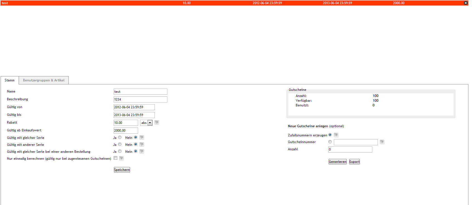The height and width of the screenshot is (205, 472).
Task: Focus the Anzahl field for new Gutscheine
Action: (x=350, y=149)
